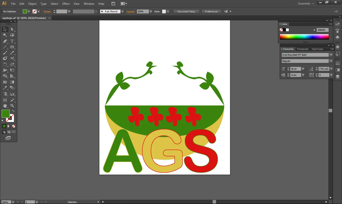This screenshot has height=204, width=342.
Task: Open the 66 pt font size dropdown
Action: [303, 69]
